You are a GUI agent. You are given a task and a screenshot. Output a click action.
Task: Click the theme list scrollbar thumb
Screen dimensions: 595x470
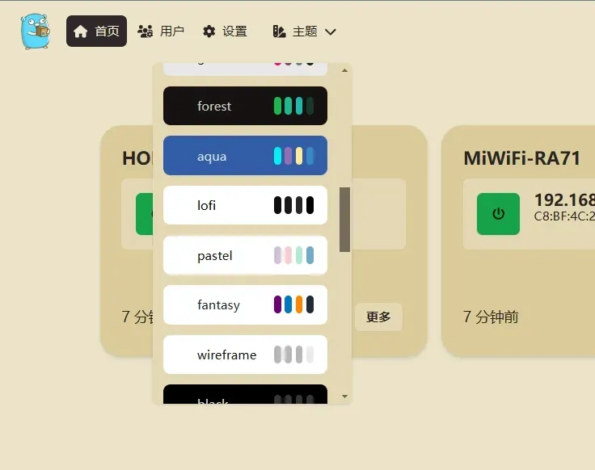tap(344, 220)
